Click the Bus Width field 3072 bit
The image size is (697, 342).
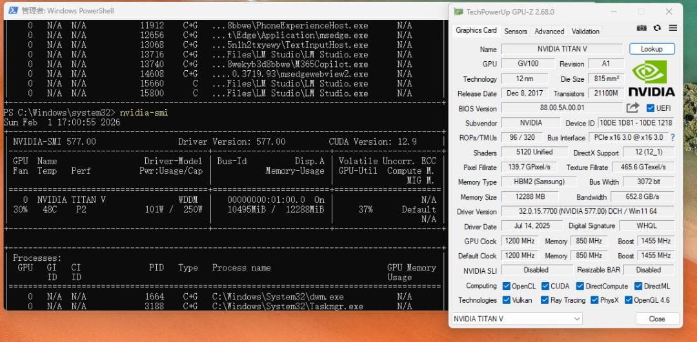pos(649,182)
